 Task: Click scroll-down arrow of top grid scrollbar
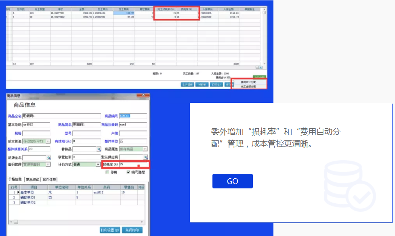point(265,64)
